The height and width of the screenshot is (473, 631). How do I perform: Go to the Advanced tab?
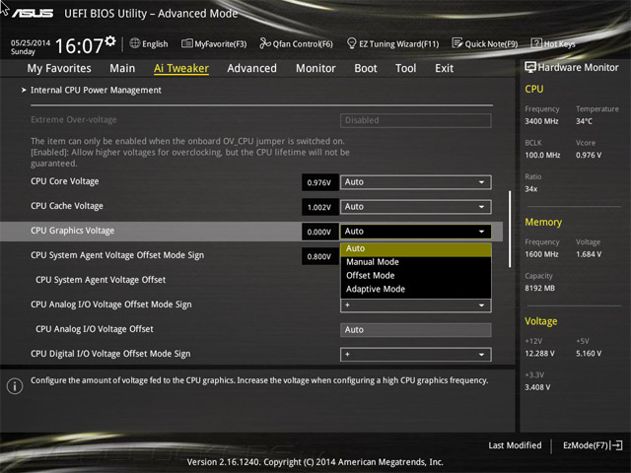click(252, 68)
